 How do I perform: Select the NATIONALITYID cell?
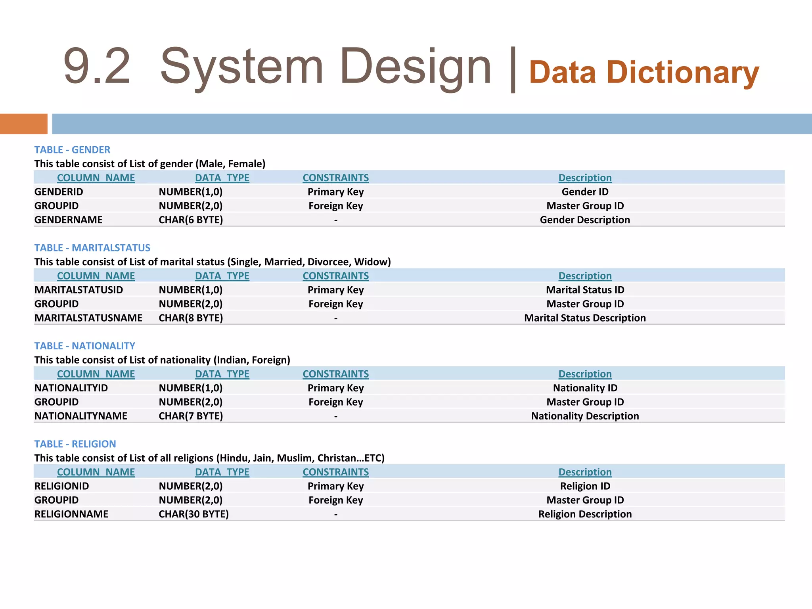pyautogui.click(x=71, y=388)
